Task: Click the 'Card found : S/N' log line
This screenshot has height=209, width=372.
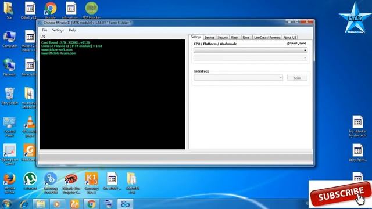Action: 66,42
